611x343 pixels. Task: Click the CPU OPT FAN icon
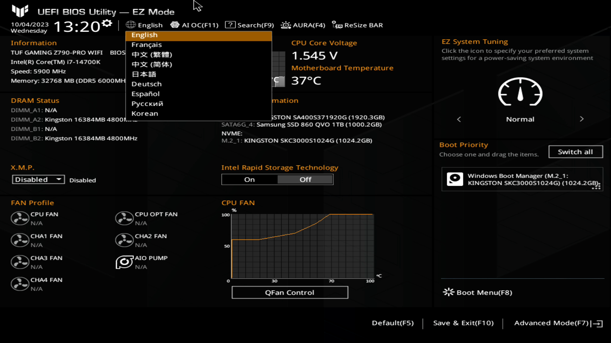[x=124, y=219]
